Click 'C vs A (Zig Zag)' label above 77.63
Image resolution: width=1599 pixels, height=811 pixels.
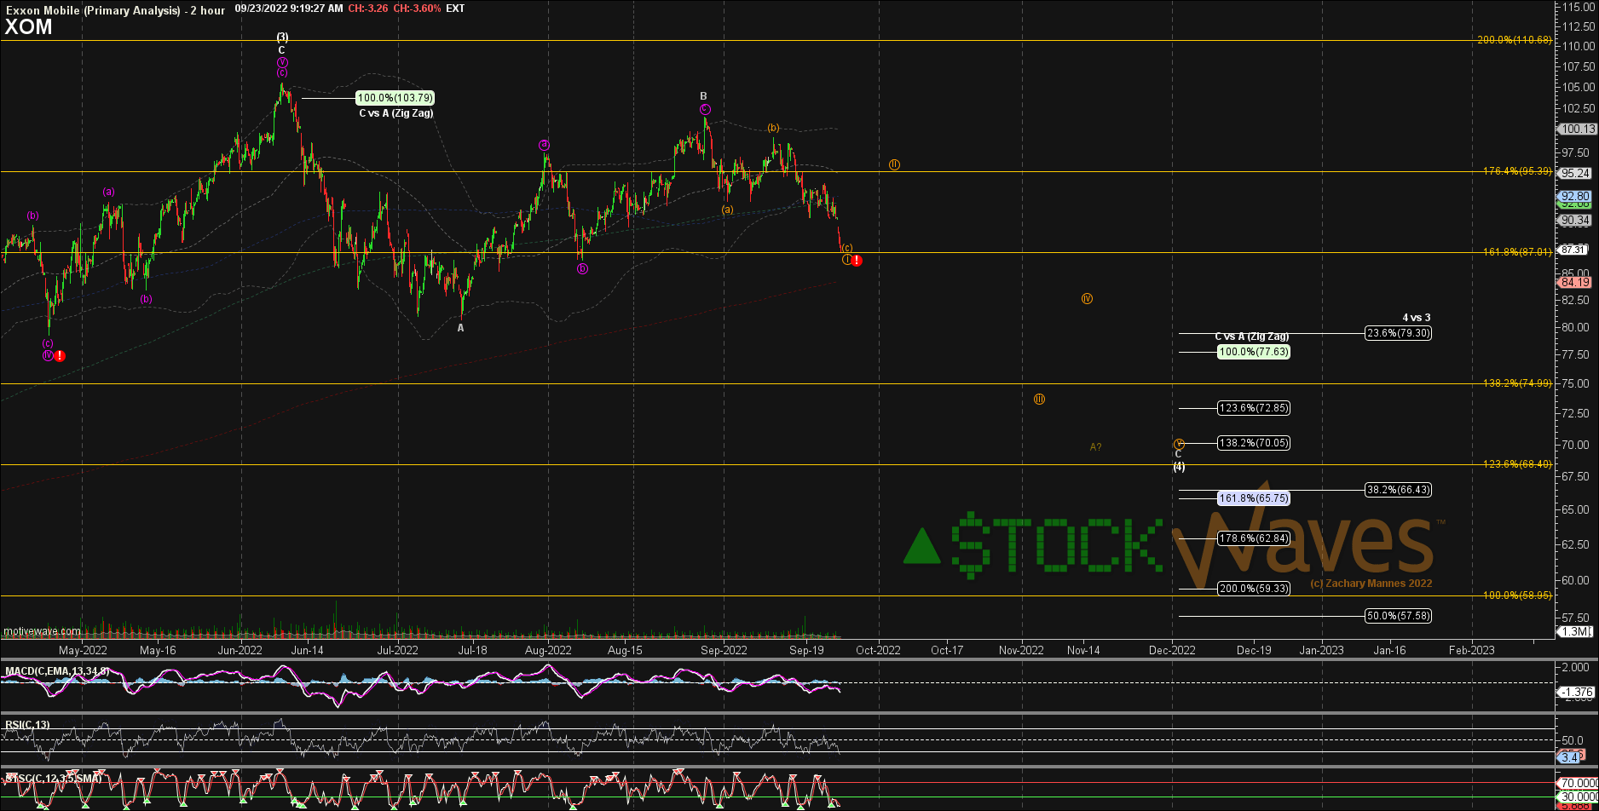coord(1251,336)
